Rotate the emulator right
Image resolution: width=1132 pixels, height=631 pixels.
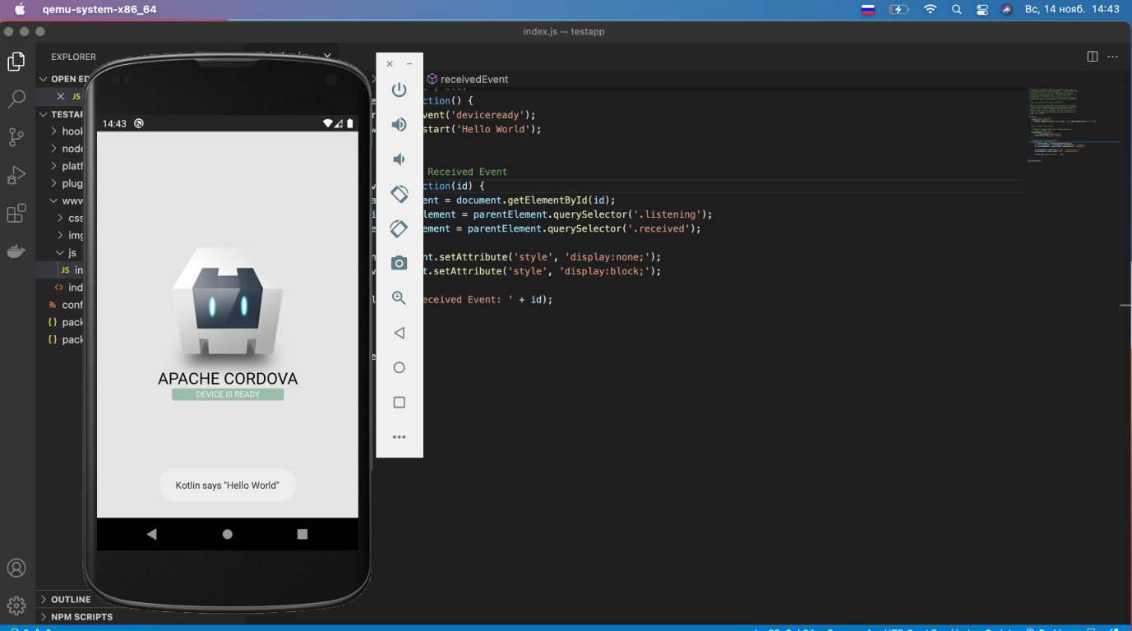(399, 228)
